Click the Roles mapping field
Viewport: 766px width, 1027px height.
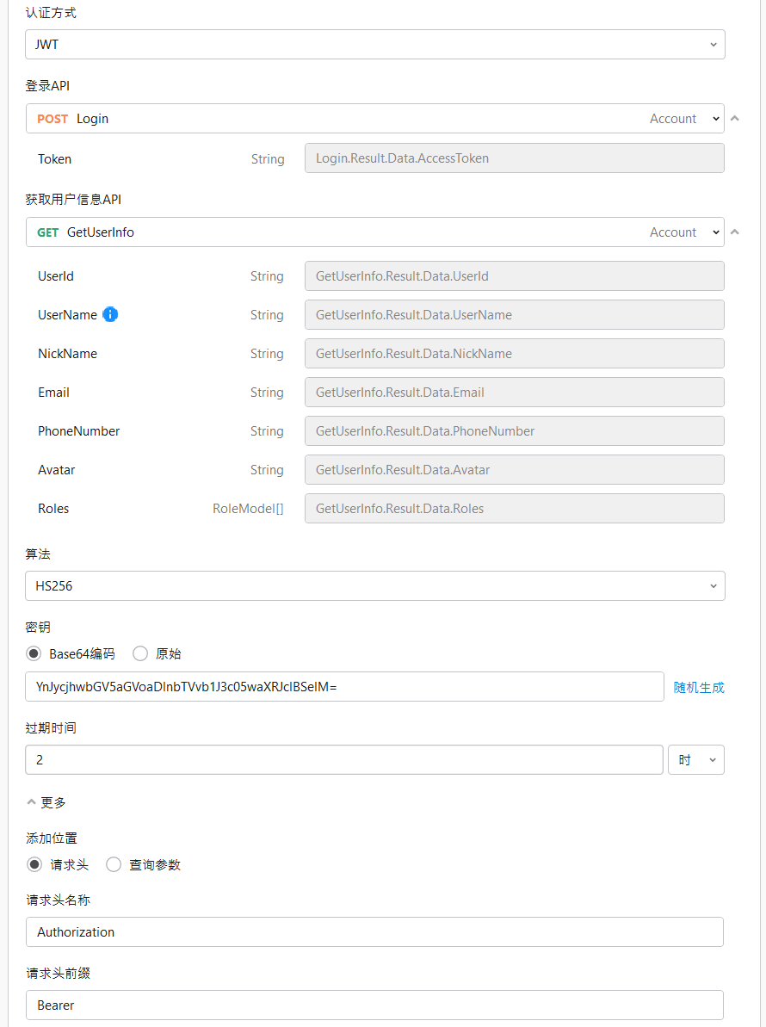tap(514, 509)
